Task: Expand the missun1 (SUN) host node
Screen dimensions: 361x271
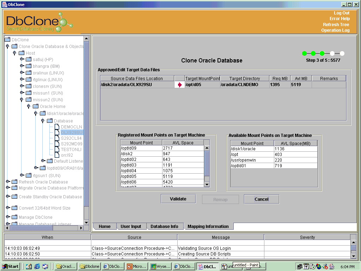Action: (22, 93)
